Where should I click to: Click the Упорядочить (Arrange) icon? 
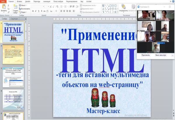[x=123, y=6]
